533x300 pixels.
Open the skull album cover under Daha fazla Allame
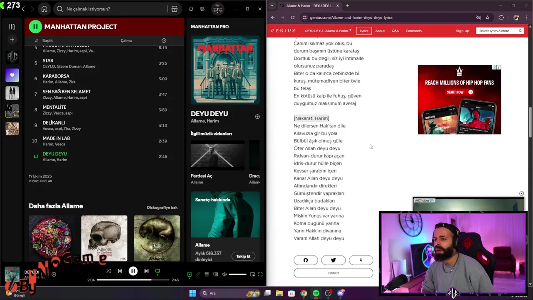point(104,238)
